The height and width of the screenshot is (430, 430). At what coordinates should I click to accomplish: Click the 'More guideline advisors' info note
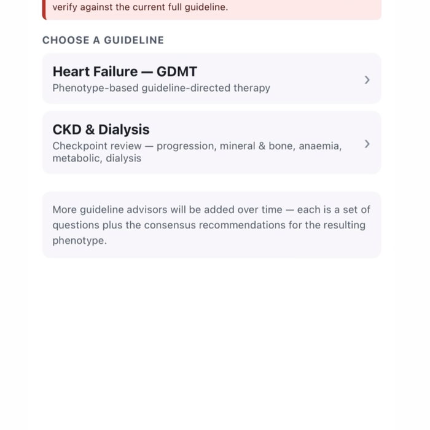pos(211,225)
